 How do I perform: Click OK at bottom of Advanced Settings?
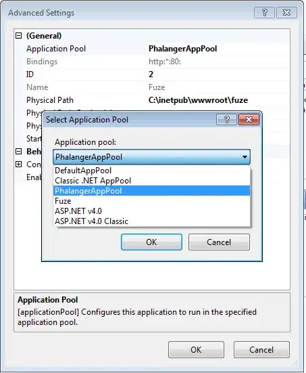point(196,350)
